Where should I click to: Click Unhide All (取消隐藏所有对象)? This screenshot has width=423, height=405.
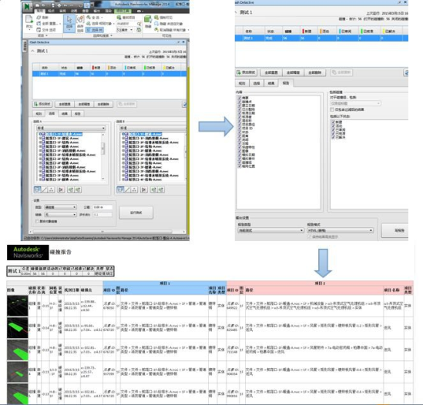pos(171,30)
